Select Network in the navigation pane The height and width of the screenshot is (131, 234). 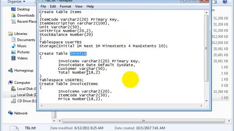tap(21, 113)
